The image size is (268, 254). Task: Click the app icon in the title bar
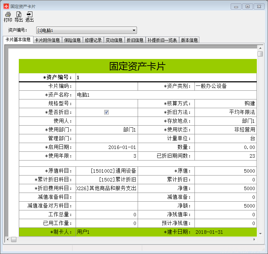click(x=6, y=6)
